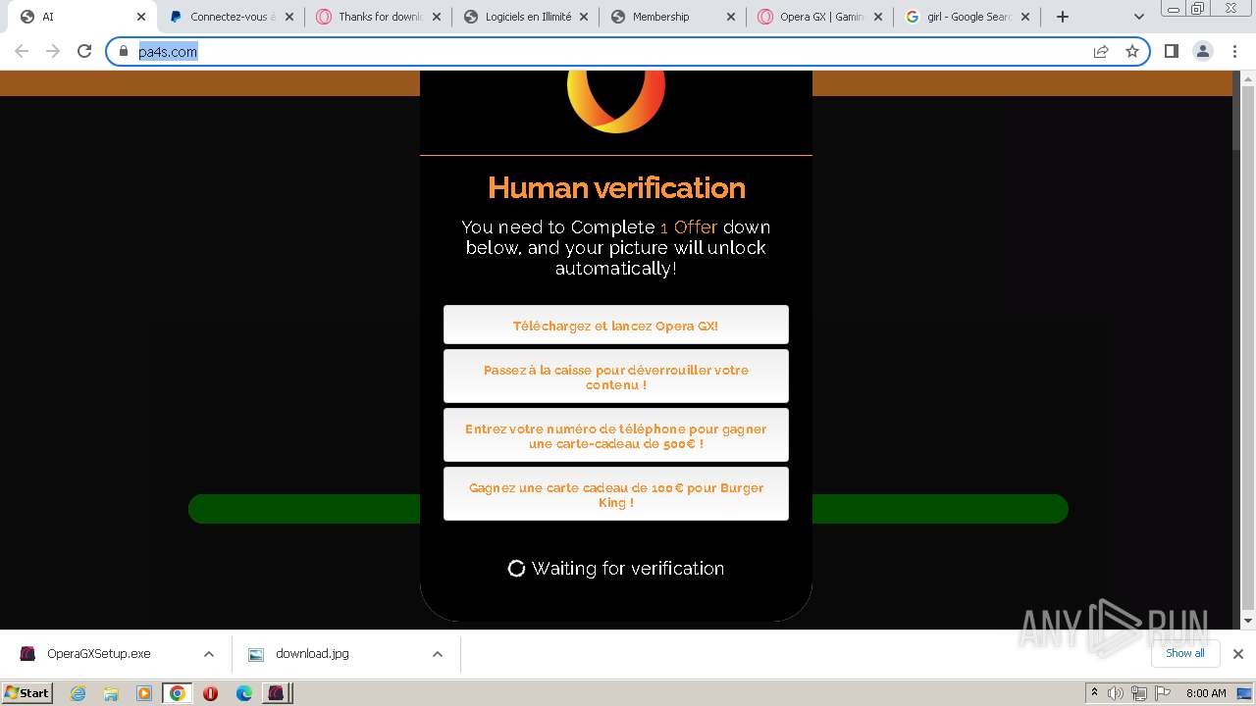
Task: Click the download.jpg image file icon
Action: [x=256, y=654]
